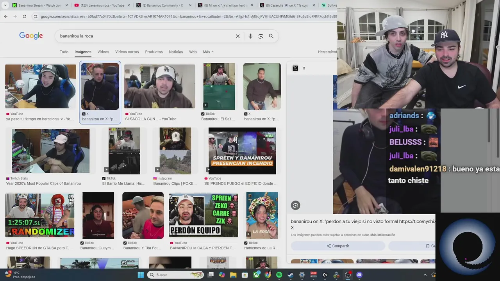
Task: Go back one page in Chrome
Action: [5, 16]
